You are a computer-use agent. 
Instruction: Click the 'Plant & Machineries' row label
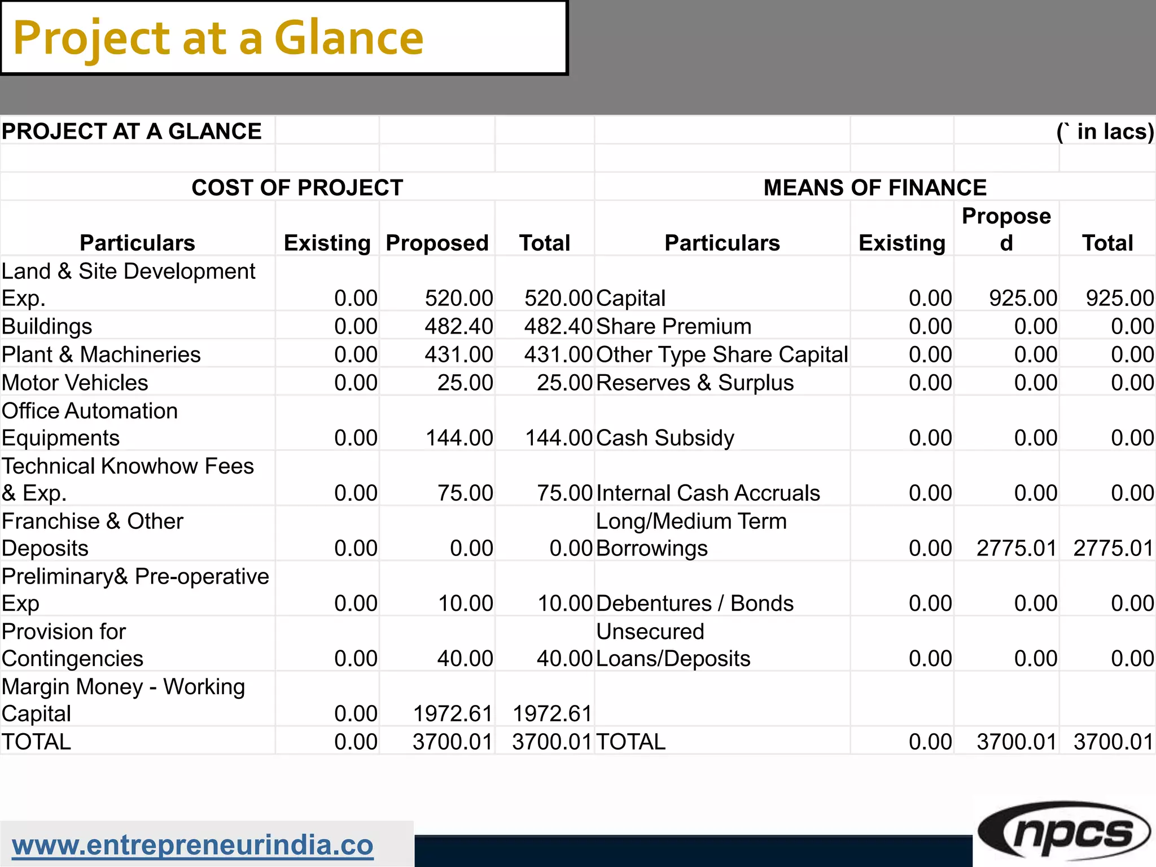(101, 354)
